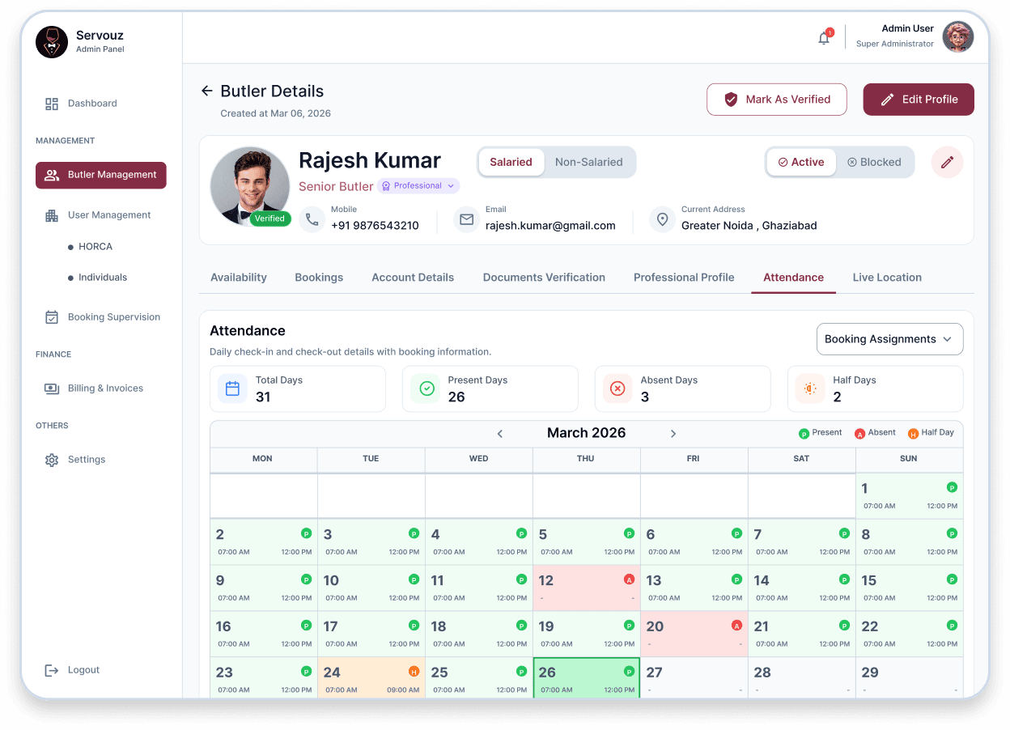
Task: Click the Absent legend marker
Action: [x=859, y=434]
